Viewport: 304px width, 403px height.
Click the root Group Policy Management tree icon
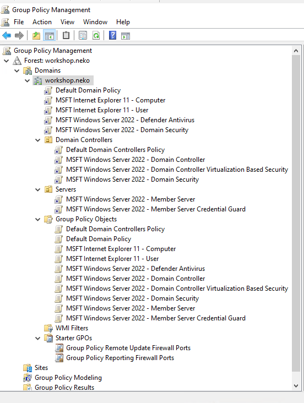pyautogui.click(x=7, y=51)
